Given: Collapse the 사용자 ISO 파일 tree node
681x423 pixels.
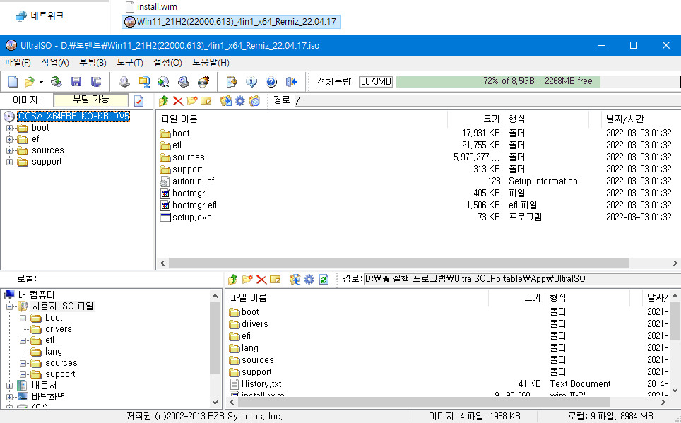Looking at the screenshot, I should (x=9, y=306).
